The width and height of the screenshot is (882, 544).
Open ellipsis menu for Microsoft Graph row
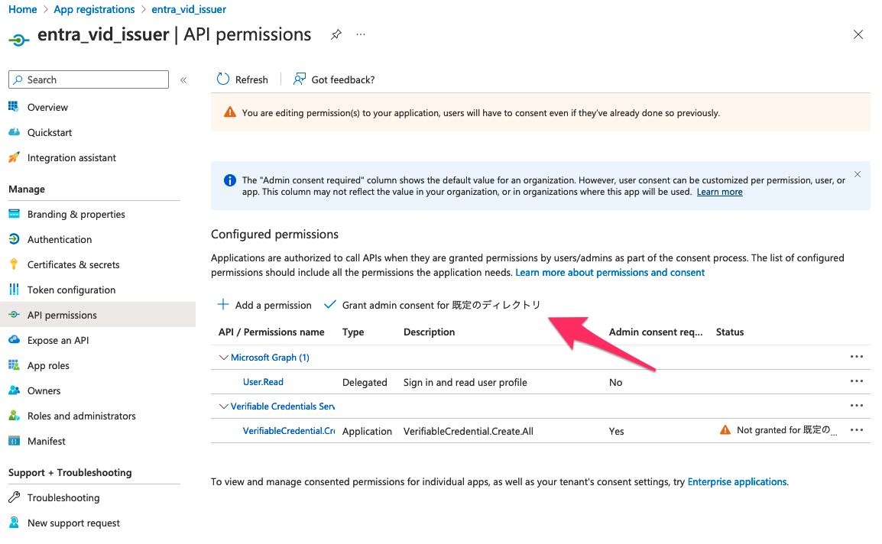pyautogui.click(x=856, y=357)
